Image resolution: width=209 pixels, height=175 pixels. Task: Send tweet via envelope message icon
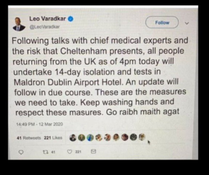[94, 152]
